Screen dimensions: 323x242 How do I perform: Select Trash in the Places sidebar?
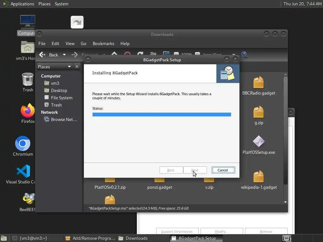click(53, 105)
